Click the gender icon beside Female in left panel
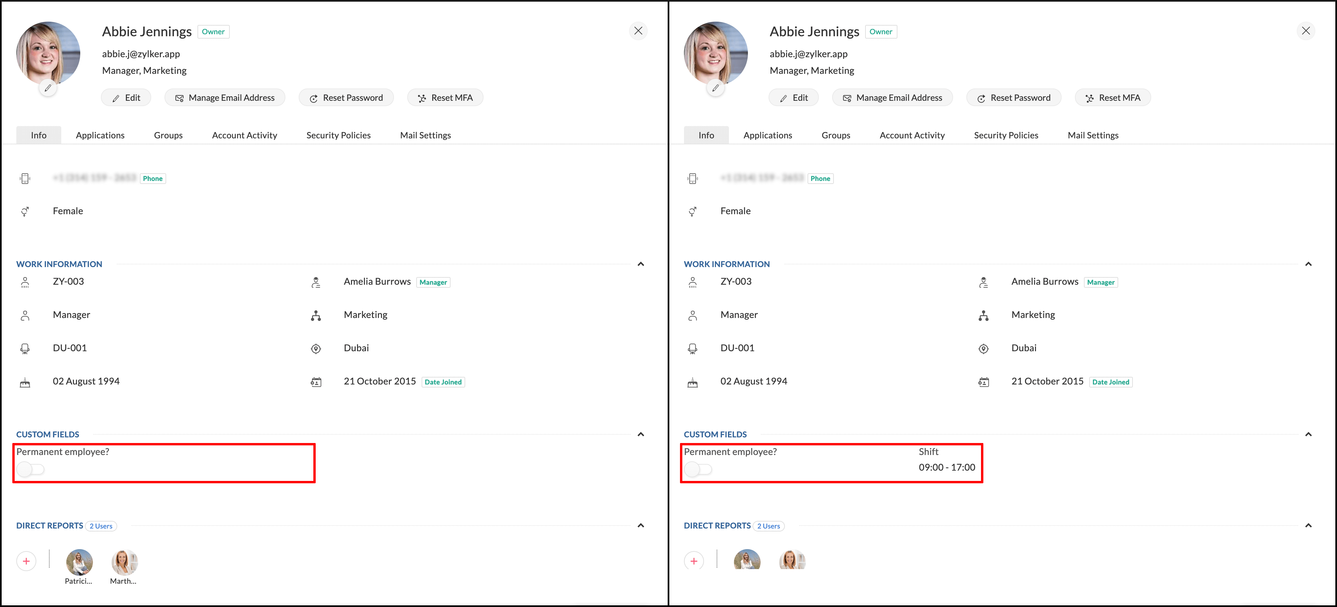This screenshot has width=1337, height=607. [25, 212]
